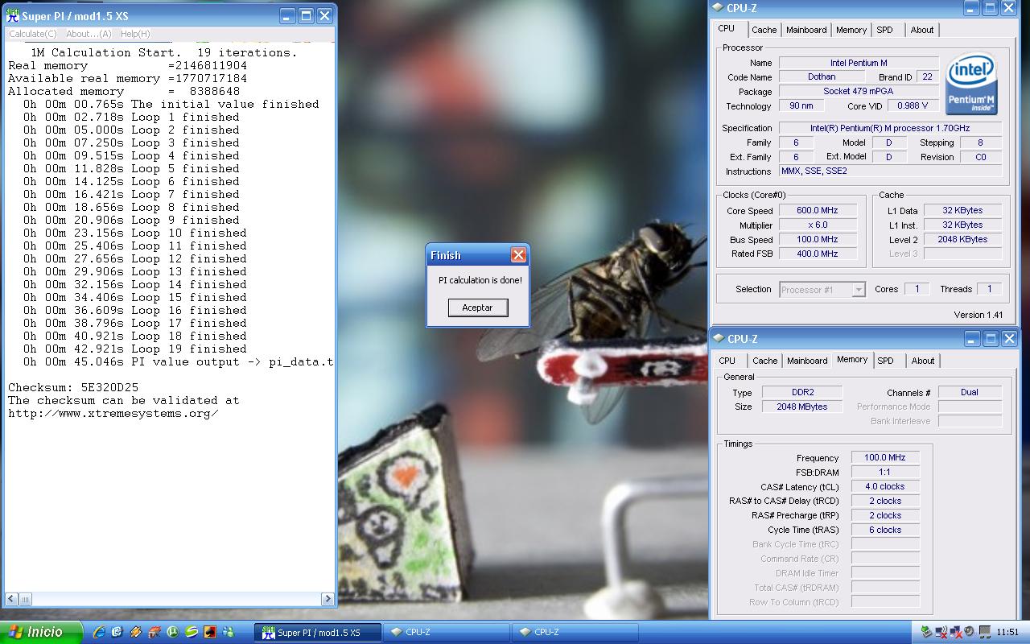
Task: Open the Calculate(C) menu in Super PI
Action: (x=33, y=34)
